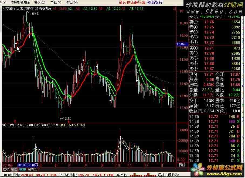Click the MA5: 488803.19 readout
The image size is (245, 178).
[46, 125]
